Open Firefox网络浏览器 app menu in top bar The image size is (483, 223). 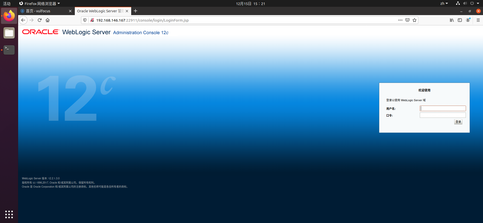(x=40, y=4)
